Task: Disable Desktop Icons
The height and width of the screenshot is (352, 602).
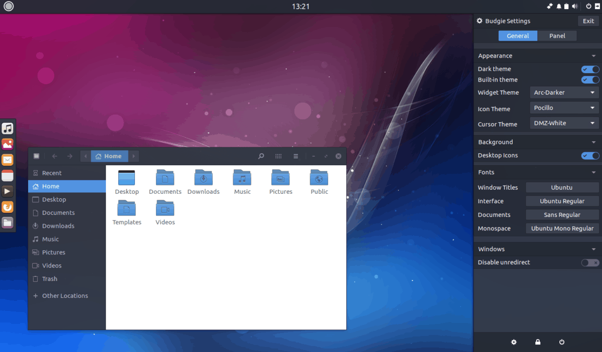Action: (590, 156)
